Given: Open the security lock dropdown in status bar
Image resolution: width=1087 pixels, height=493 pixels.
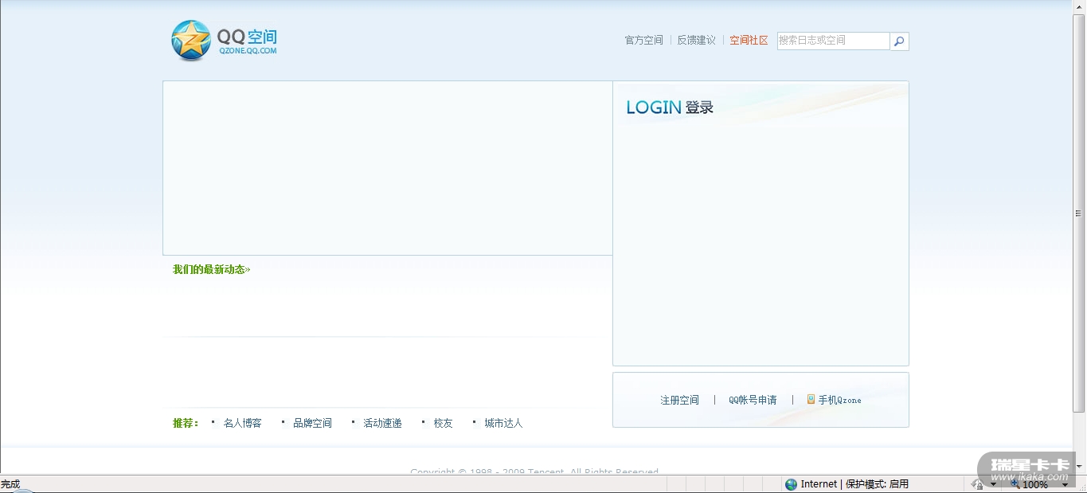Looking at the screenshot, I should pos(993,484).
